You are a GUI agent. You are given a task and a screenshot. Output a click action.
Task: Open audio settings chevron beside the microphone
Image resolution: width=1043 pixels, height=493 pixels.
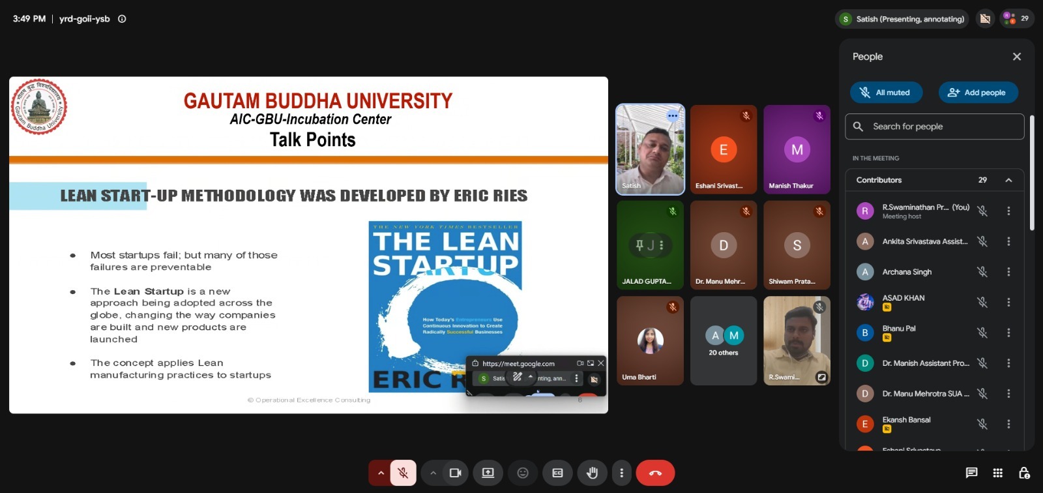point(380,473)
